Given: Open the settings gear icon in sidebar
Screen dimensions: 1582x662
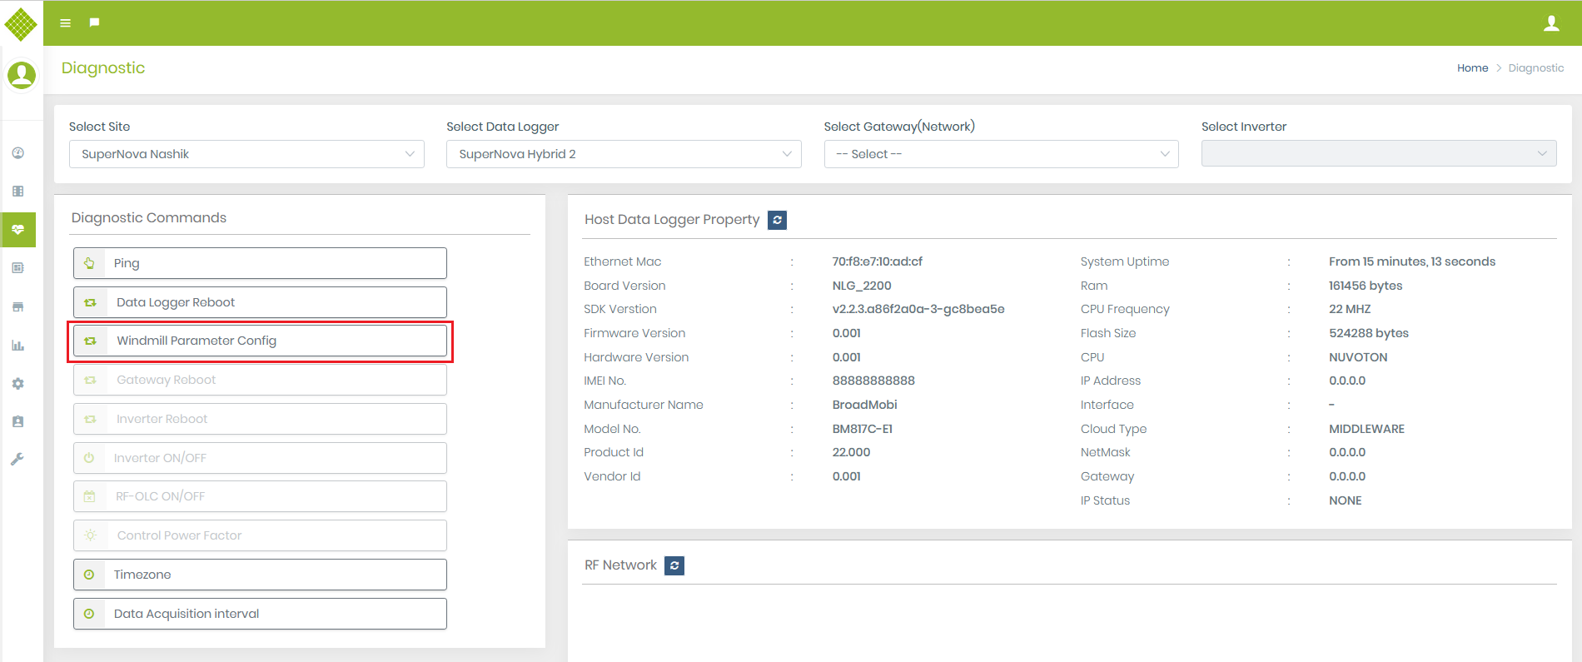Looking at the screenshot, I should (18, 384).
